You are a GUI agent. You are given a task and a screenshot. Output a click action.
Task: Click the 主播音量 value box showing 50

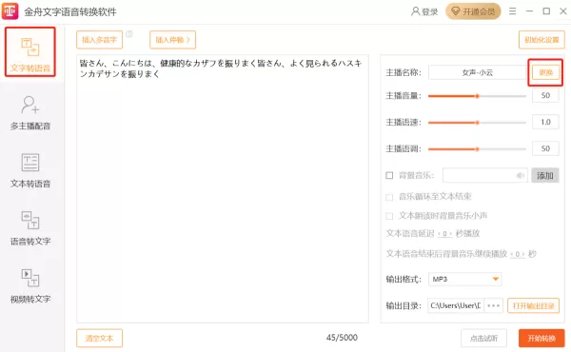tap(545, 95)
